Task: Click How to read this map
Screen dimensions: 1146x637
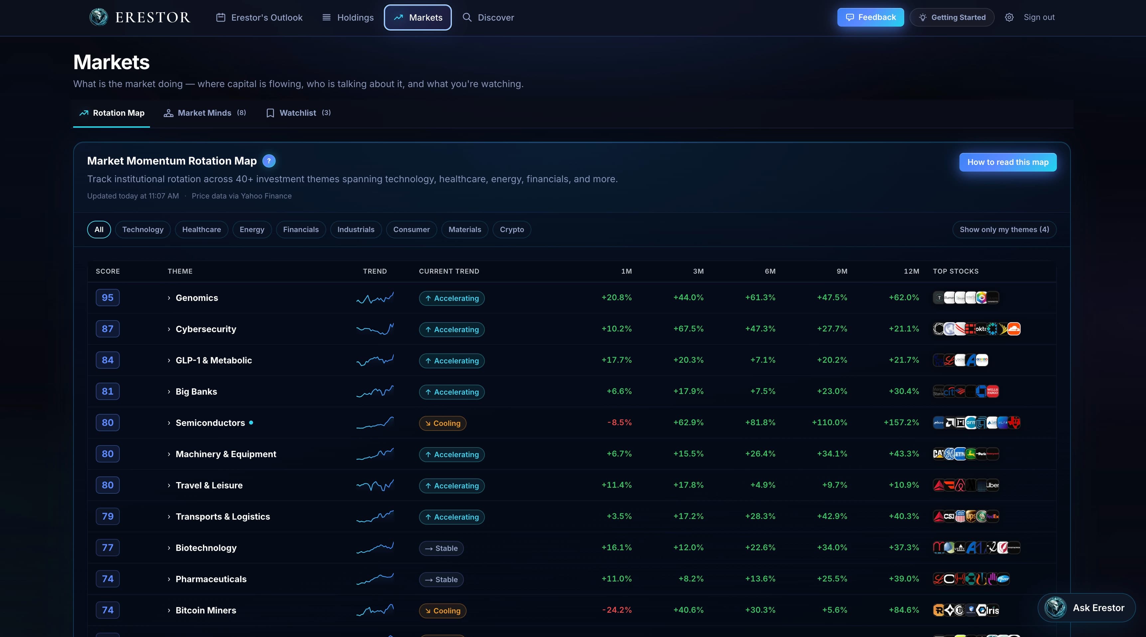Action: (x=1008, y=162)
